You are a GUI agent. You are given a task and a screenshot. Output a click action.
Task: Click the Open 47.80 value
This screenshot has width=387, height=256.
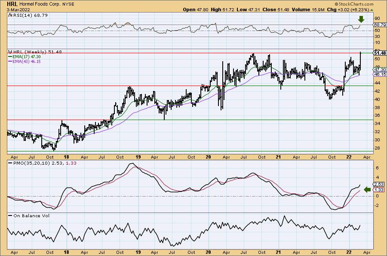click(196, 9)
